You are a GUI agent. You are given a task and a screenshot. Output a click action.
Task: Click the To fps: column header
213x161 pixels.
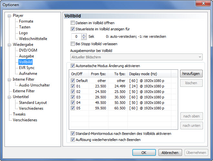(118, 74)
